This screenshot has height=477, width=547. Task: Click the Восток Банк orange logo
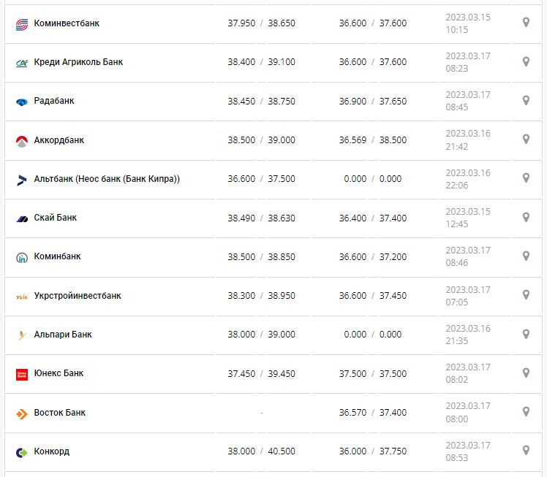pos(21,413)
